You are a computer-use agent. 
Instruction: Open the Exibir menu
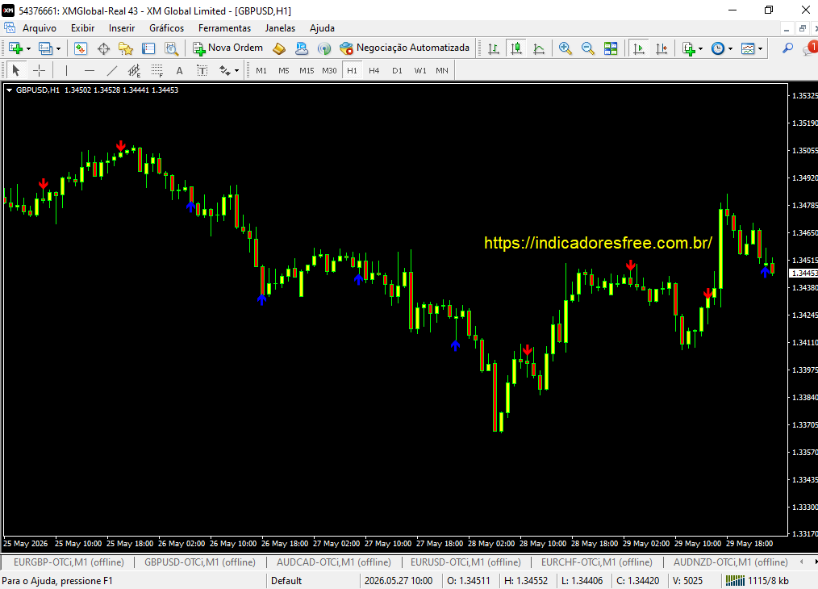(82, 28)
